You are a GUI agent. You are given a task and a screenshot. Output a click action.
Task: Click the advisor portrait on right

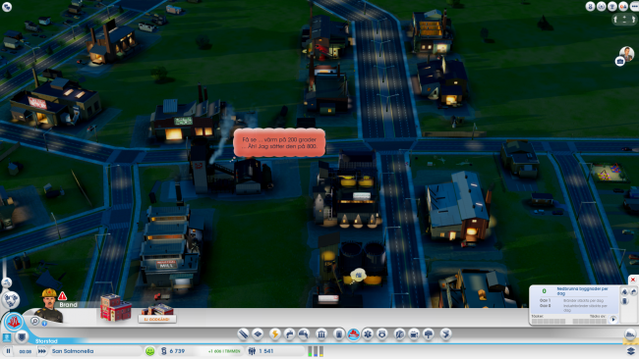(627, 54)
